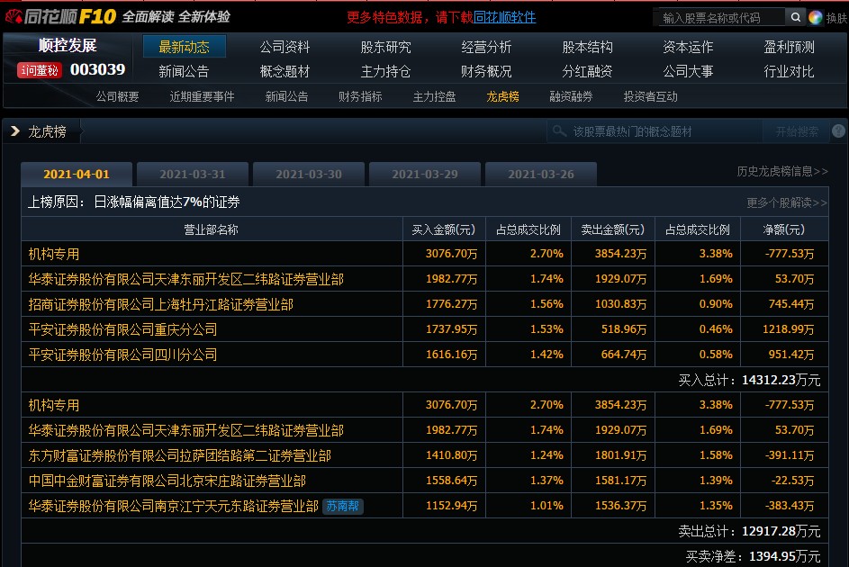Go to 新闻公告 sub-tab
The width and height of the screenshot is (849, 567).
[x=286, y=97]
